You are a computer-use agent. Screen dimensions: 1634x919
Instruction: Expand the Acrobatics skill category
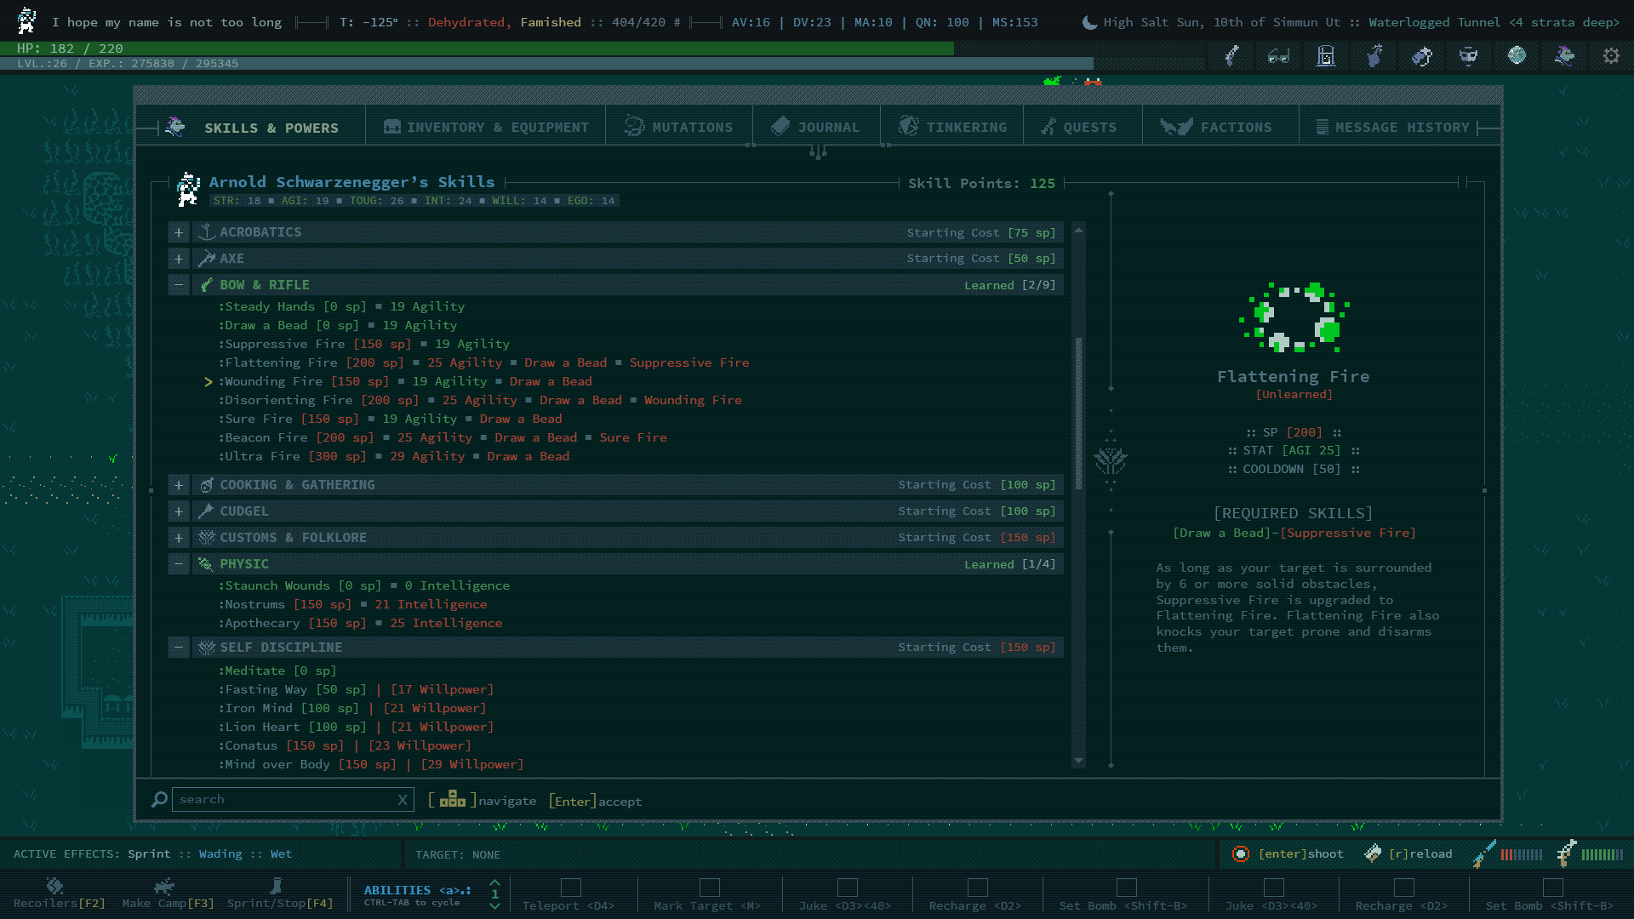tap(179, 232)
